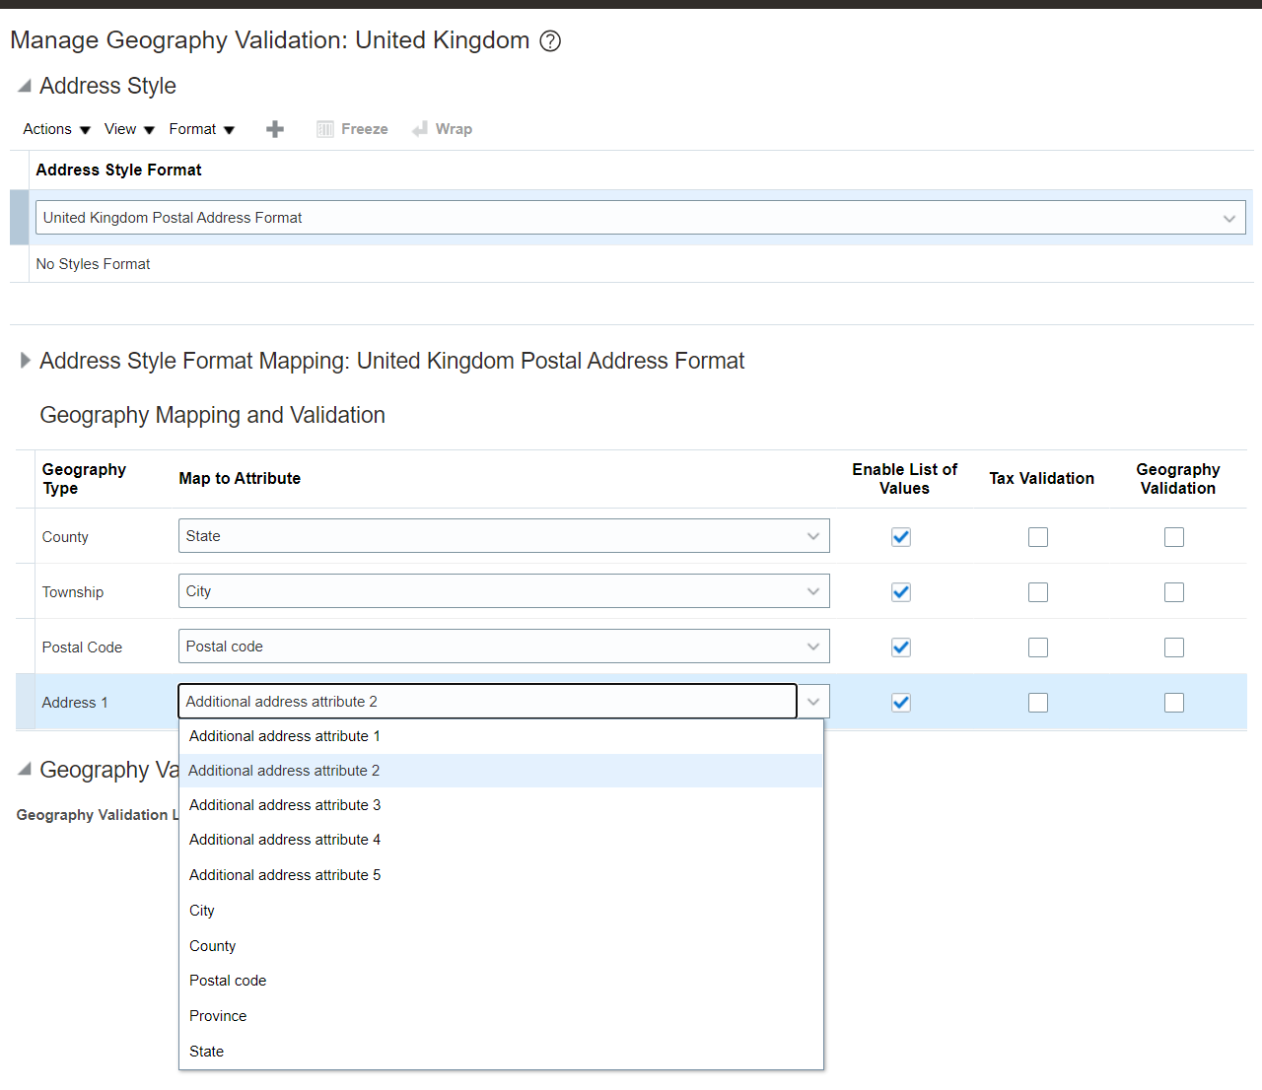Select Additional address attribute 1 option
Image resolution: width=1262 pixels, height=1090 pixels.
click(x=501, y=736)
